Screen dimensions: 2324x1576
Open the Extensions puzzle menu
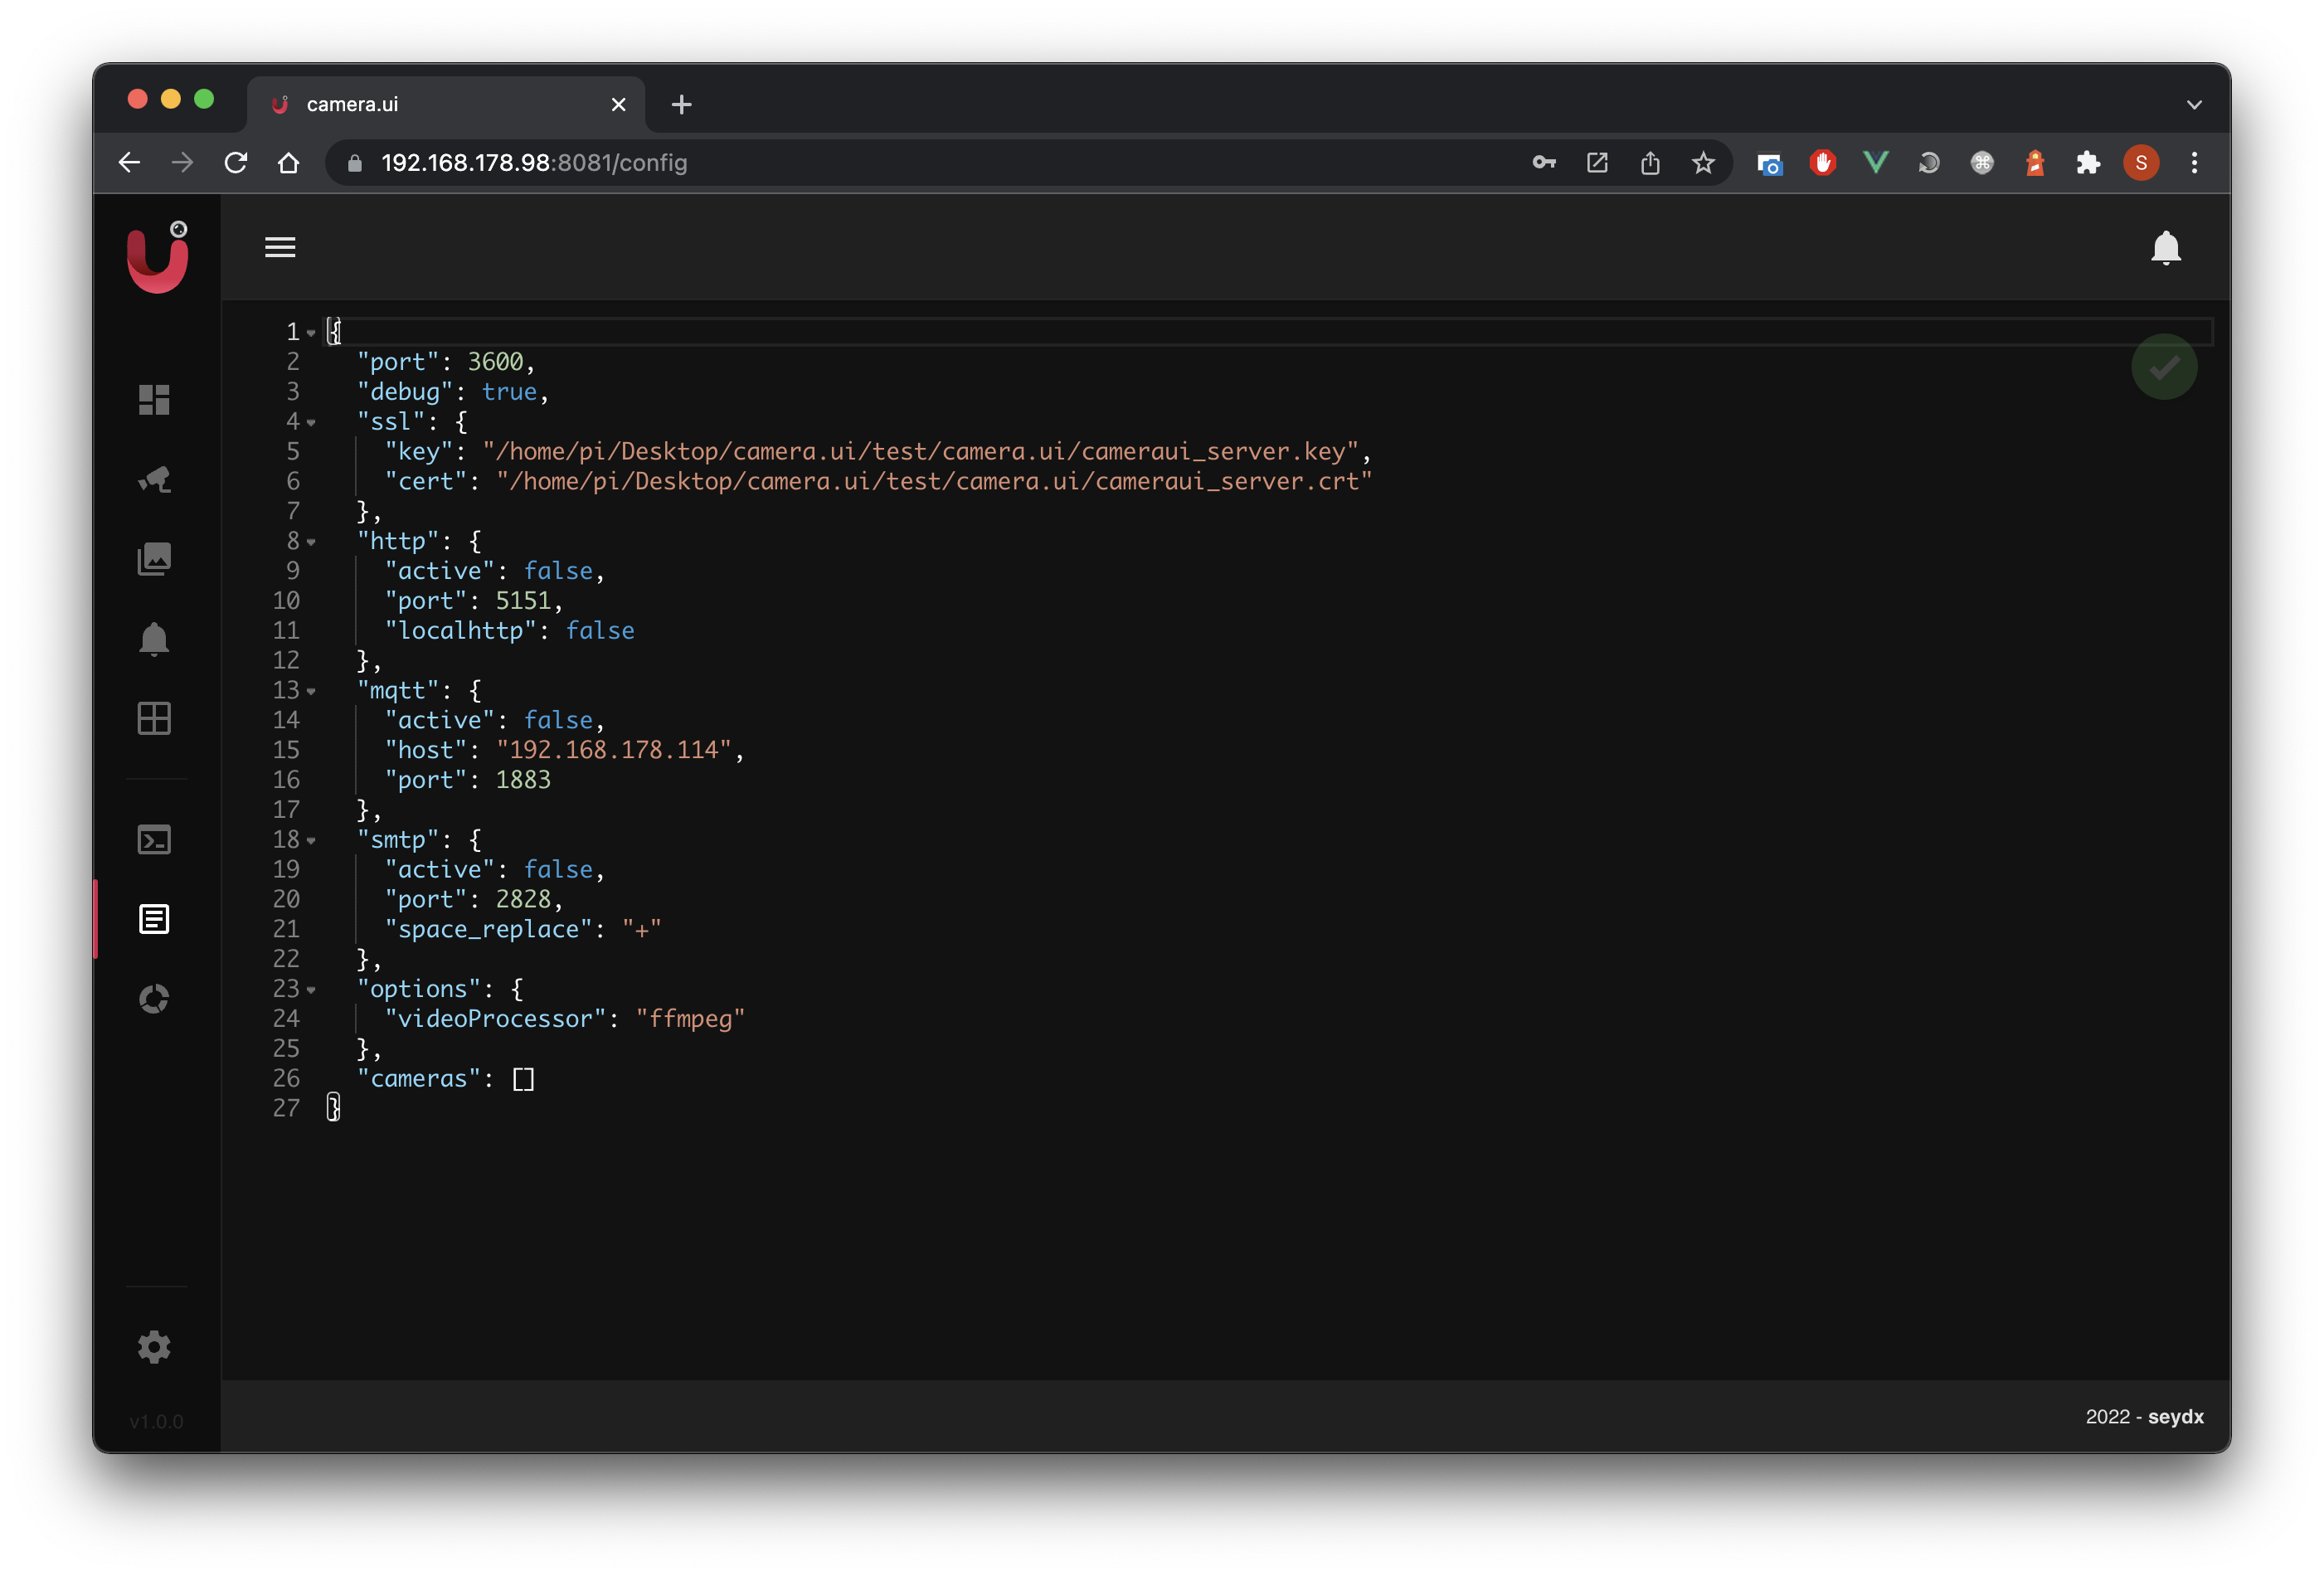click(x=2087, y=163)
